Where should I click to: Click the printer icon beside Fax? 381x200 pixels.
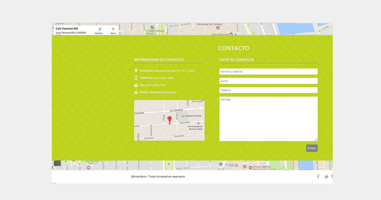click(x=136, y=85)
